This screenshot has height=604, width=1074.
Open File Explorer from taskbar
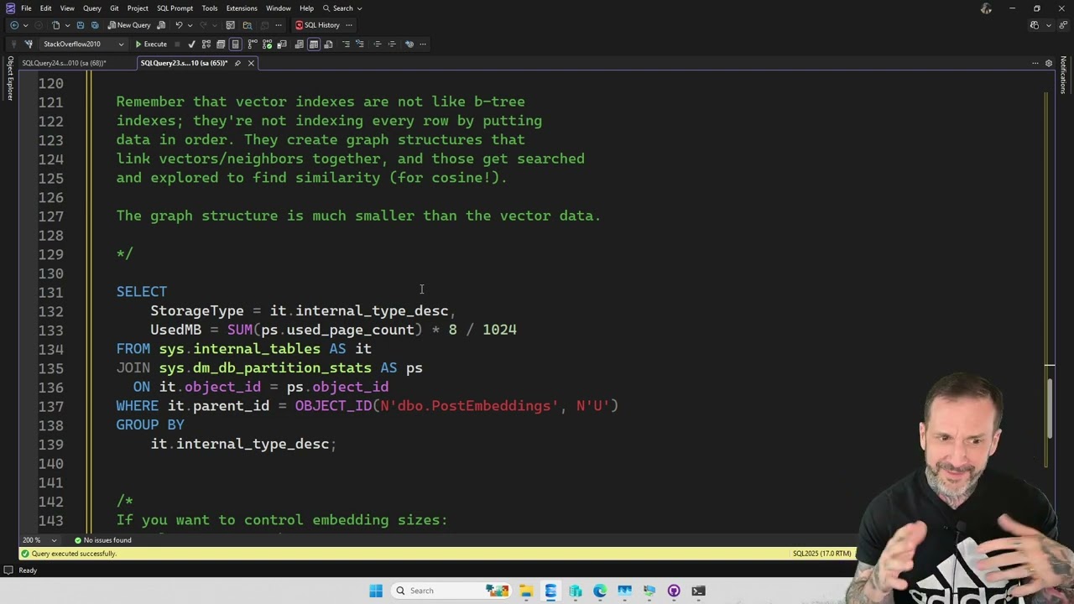(x=526, y=591)
